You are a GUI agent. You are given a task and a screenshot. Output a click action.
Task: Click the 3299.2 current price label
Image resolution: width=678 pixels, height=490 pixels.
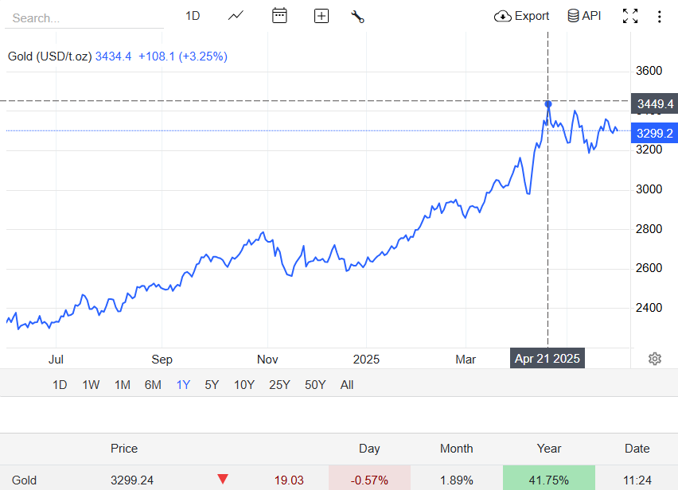655,133
